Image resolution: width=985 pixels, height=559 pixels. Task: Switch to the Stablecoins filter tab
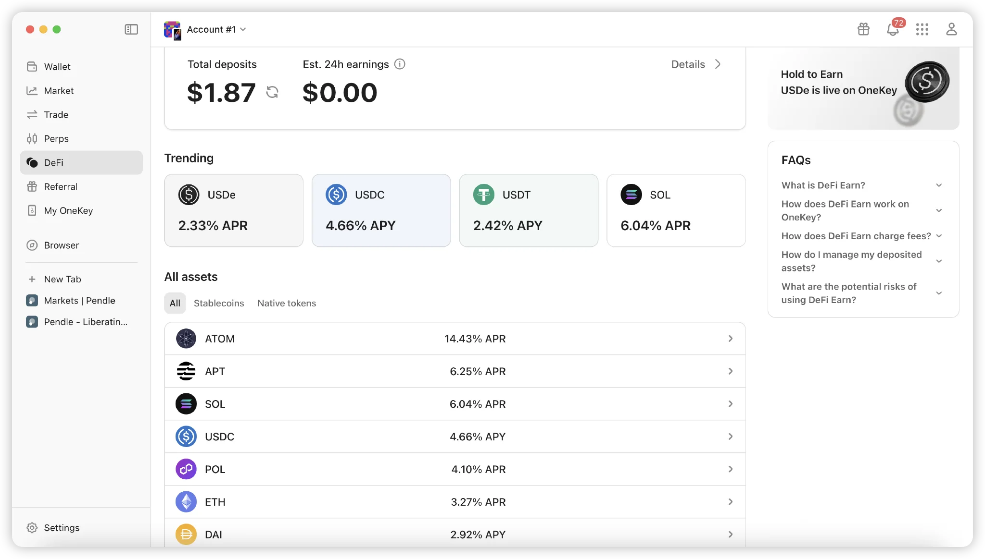[x=219, y=303]
